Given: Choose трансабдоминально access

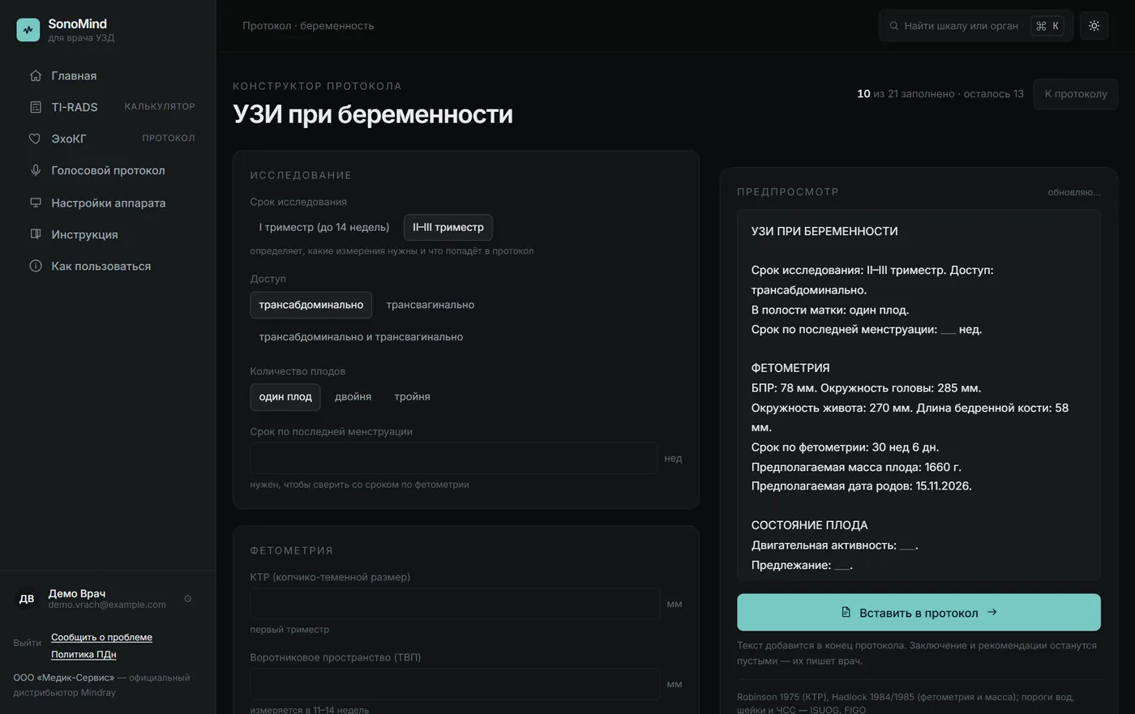Looking at the screenshot, I should point(311,305).
